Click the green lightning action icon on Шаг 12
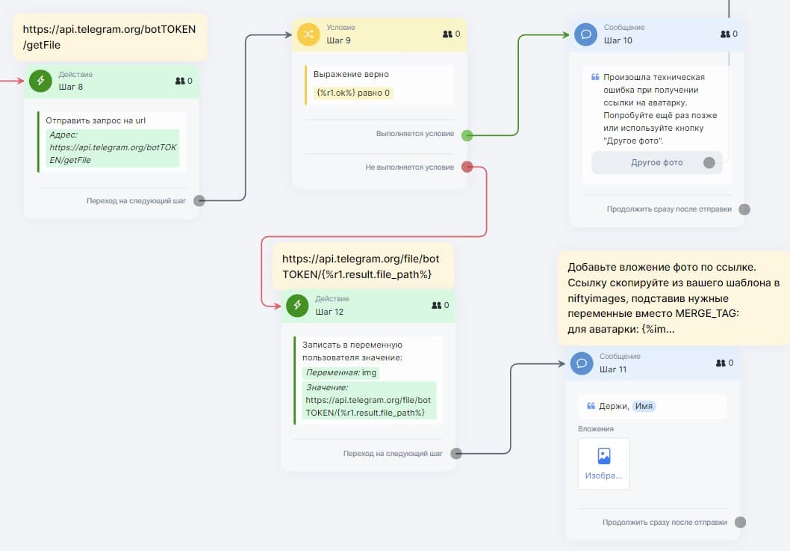Viewport: 790px width, 551px height. pyautogui.click(x=297, y=305)
